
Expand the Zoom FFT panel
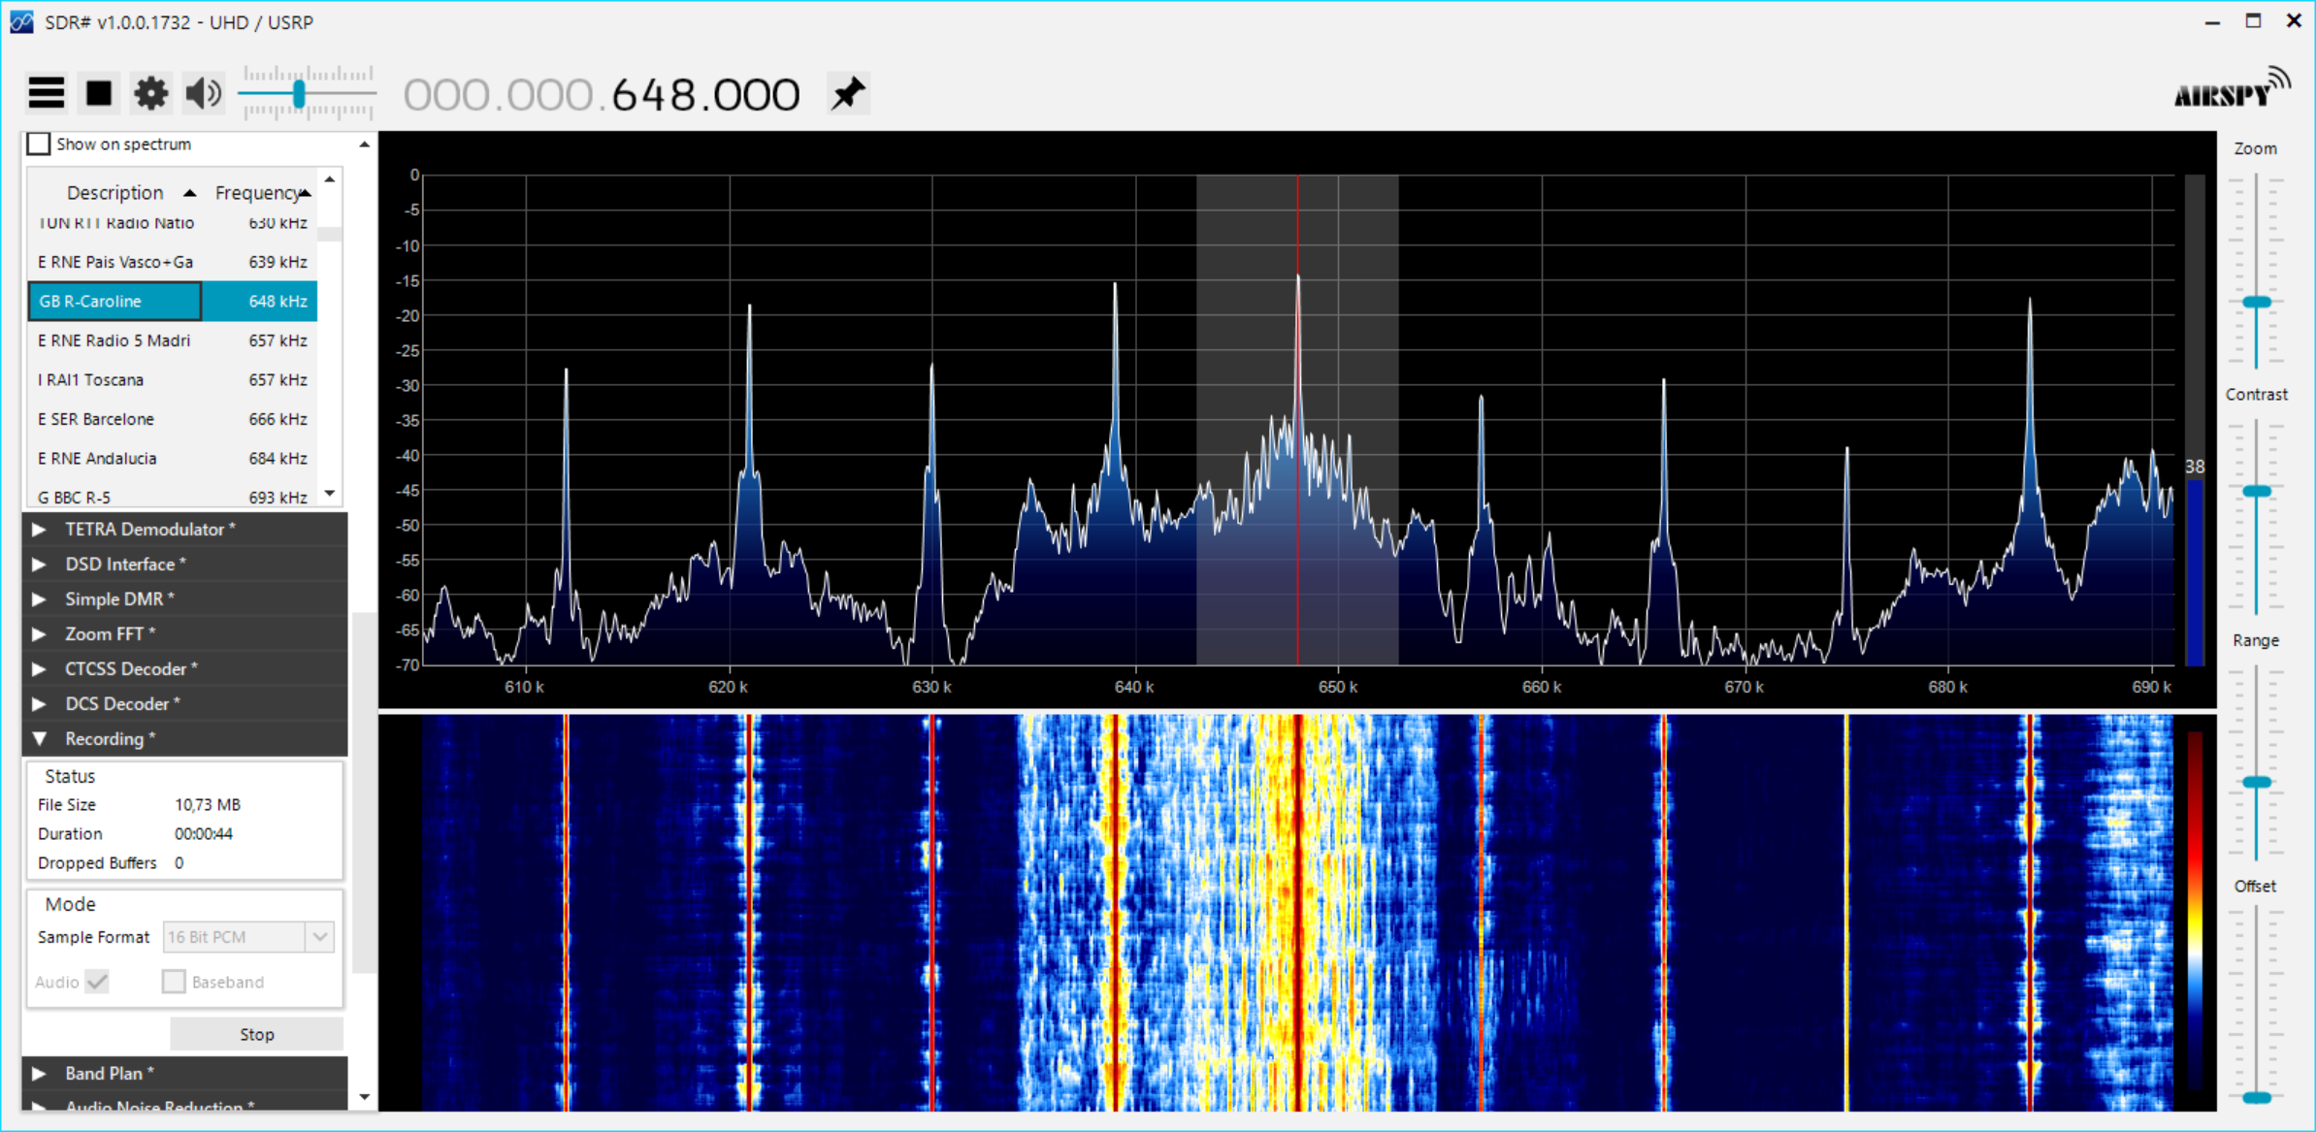point(184,633)
